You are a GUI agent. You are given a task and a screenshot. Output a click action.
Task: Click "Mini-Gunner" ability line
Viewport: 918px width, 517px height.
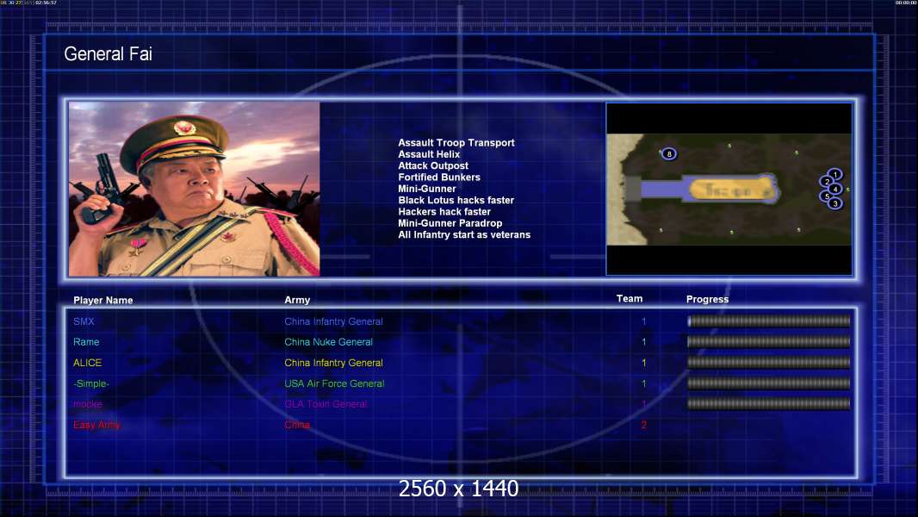[x=427, y=189]
